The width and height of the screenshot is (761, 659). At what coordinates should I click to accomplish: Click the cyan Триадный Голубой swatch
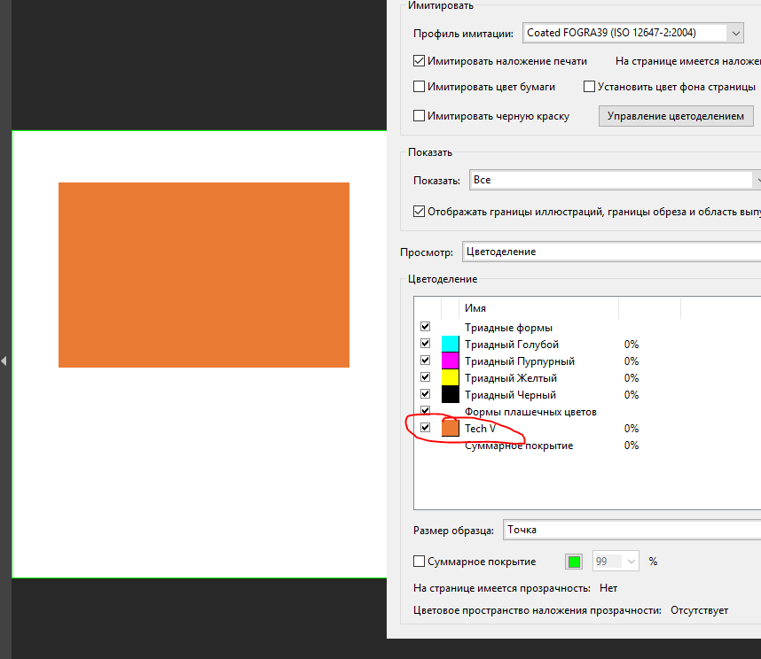[451, 344]
